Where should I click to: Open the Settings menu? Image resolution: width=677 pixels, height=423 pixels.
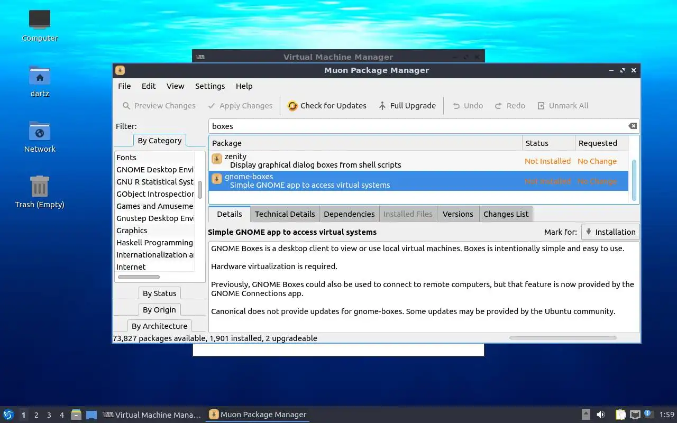click(210, 86)
